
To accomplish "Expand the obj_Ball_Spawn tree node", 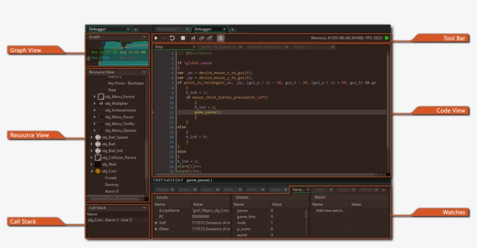I will 91,137.
